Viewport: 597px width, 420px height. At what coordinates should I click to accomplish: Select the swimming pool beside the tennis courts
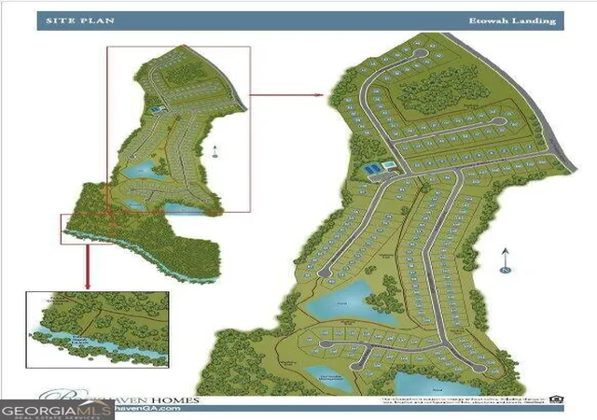(389, 165)
